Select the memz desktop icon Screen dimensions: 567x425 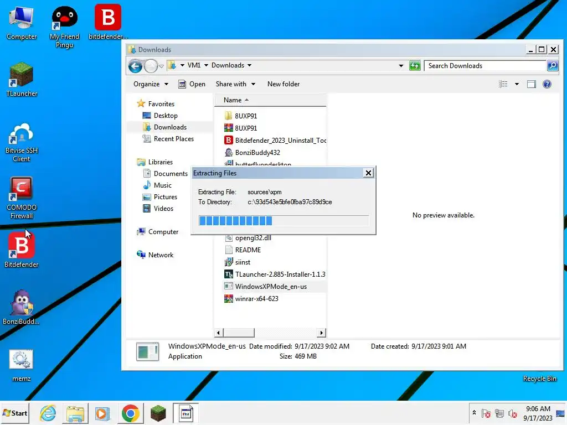point(22,366)
